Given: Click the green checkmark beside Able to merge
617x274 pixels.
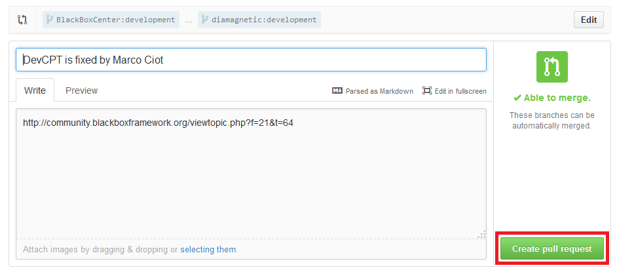Looking at the screenshot, I should 517,98.
